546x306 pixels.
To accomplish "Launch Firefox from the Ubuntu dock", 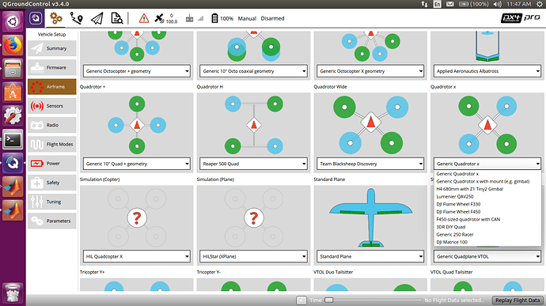I will [x=13, y=45].
